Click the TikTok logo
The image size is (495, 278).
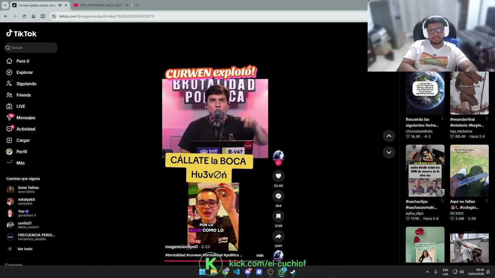[x=21, y=34]
